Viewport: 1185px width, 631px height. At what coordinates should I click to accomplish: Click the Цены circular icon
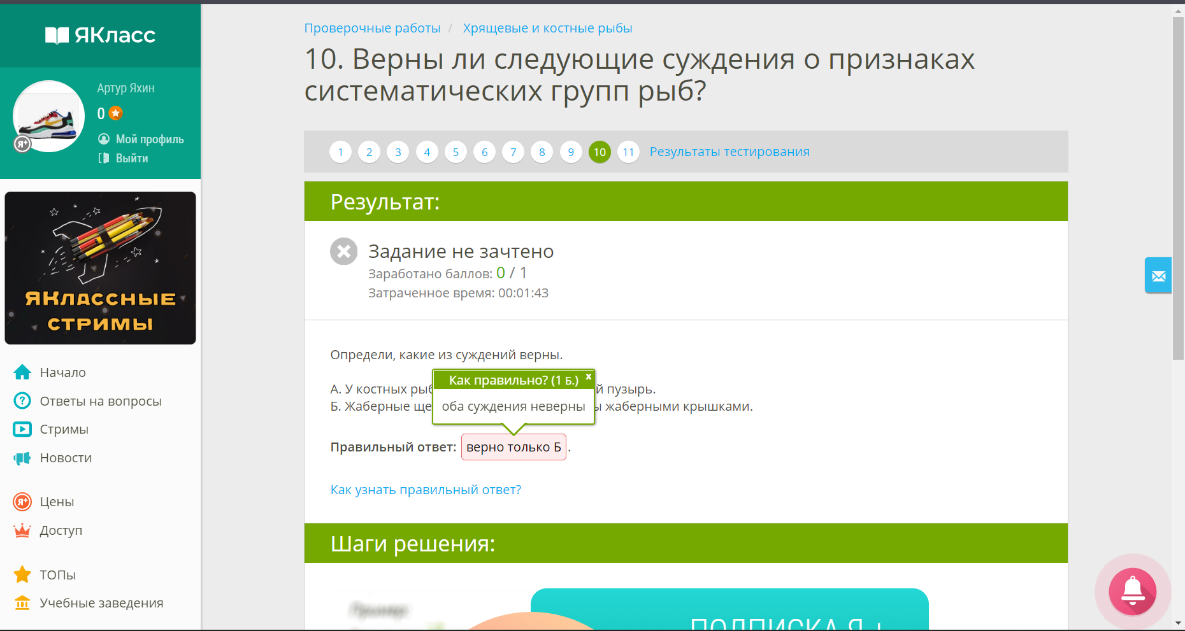(22, 502)
